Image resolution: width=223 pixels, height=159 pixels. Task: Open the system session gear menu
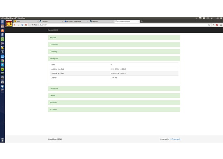coord(221,18)
